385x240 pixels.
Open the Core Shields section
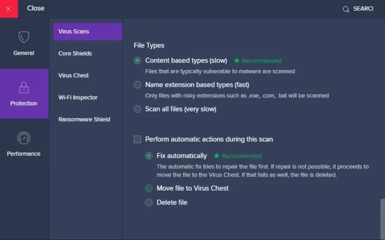click(x=75, y=53)
